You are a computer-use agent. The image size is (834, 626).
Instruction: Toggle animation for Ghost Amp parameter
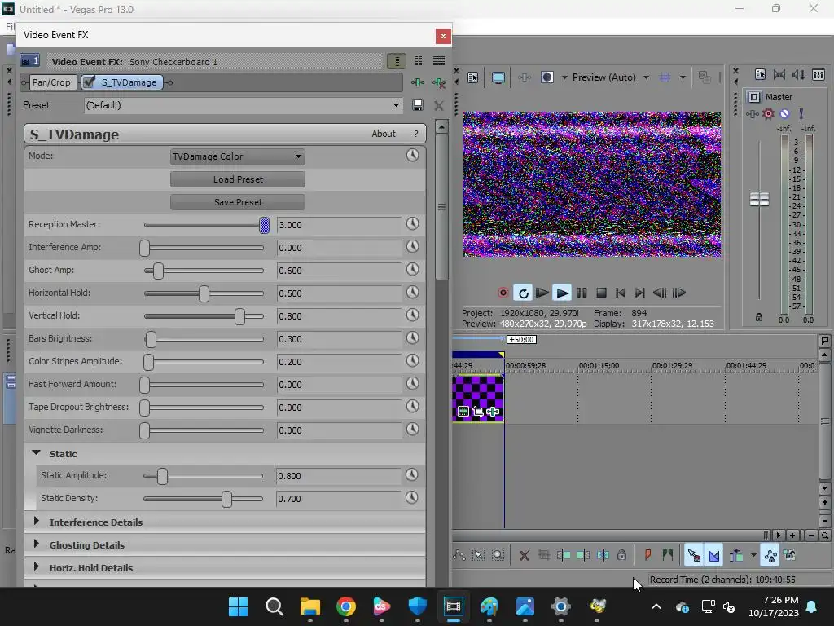[412, 269]
